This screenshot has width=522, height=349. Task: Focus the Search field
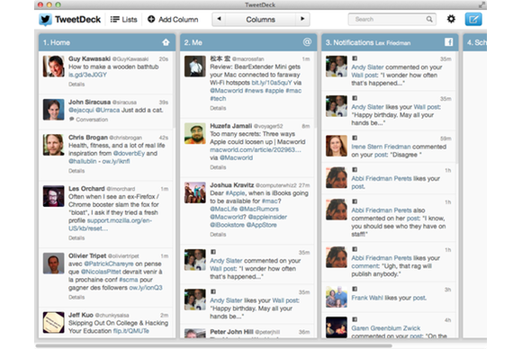(391, 19)
